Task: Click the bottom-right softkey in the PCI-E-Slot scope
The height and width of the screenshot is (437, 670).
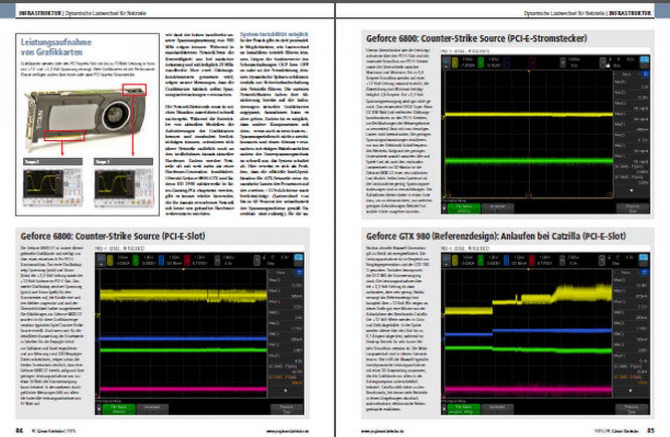Action: (286, 409)
